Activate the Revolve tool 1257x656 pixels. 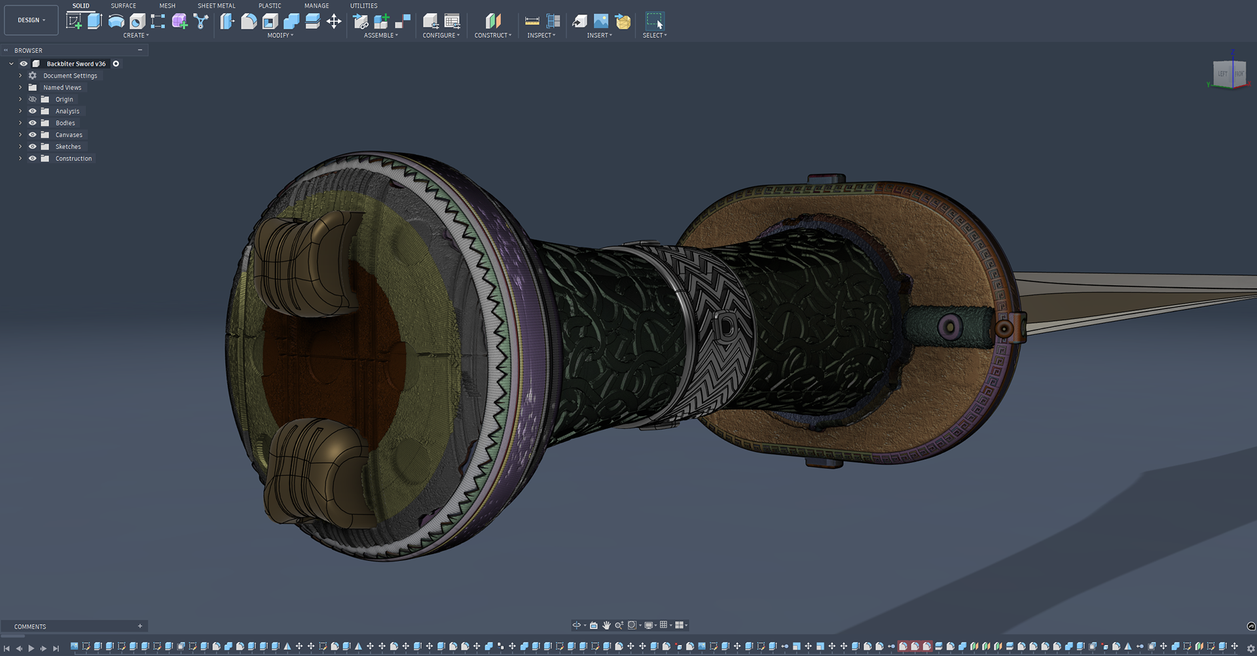[116, 22]
